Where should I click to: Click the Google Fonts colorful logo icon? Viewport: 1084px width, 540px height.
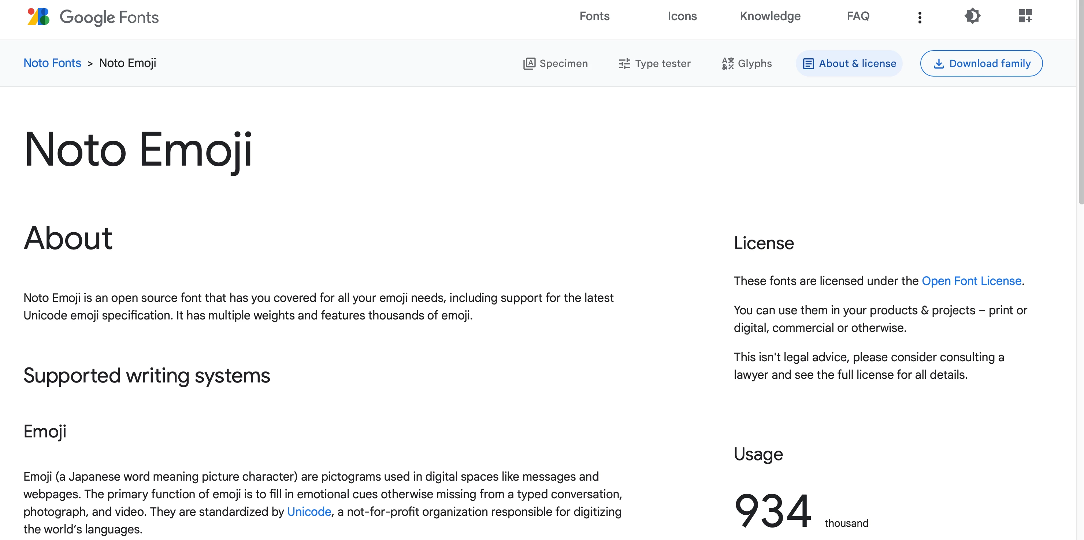coord(38,17)
